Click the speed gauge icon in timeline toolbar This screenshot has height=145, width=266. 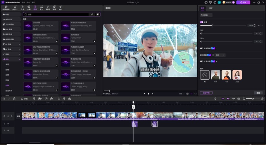pos(46,99)
